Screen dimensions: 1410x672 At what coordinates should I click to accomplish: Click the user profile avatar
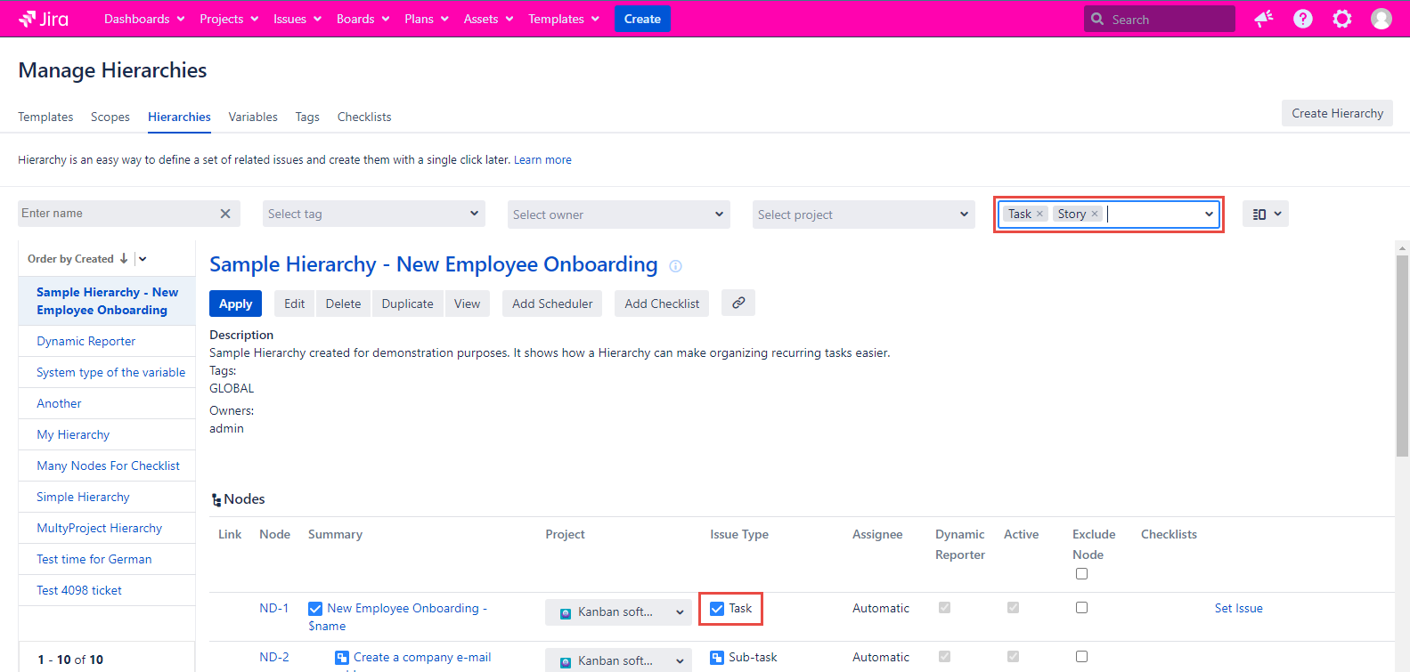(1381, 19)
